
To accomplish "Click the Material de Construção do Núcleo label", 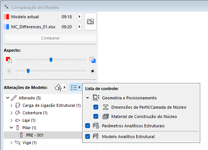I will 144,117.
